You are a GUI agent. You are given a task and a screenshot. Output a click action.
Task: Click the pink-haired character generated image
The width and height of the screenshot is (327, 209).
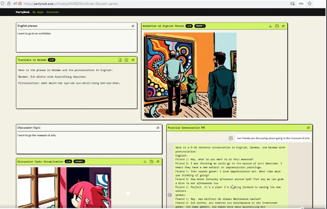click(x=65, y=187)
